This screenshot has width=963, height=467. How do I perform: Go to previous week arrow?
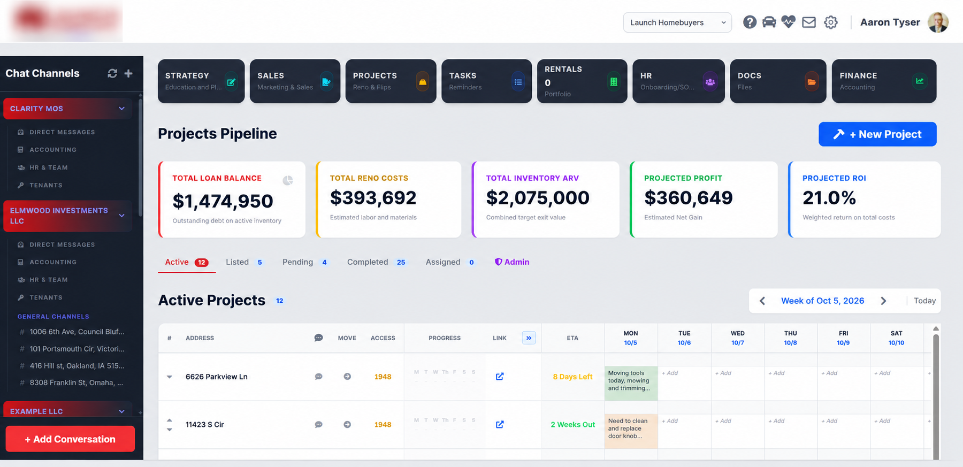[x=762, y=301]
